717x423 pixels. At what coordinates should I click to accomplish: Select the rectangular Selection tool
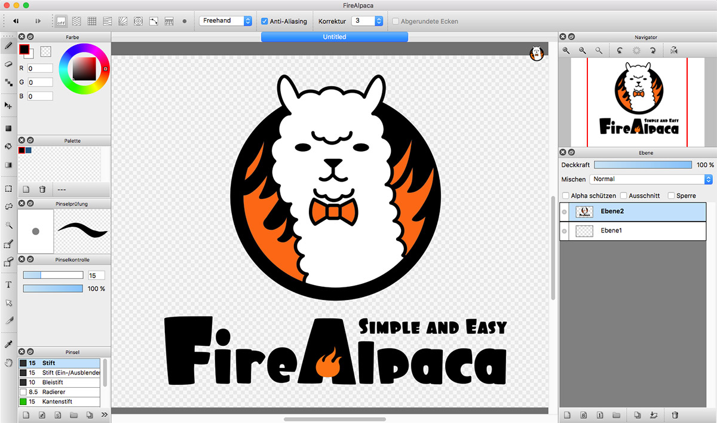tap(8, 188)
